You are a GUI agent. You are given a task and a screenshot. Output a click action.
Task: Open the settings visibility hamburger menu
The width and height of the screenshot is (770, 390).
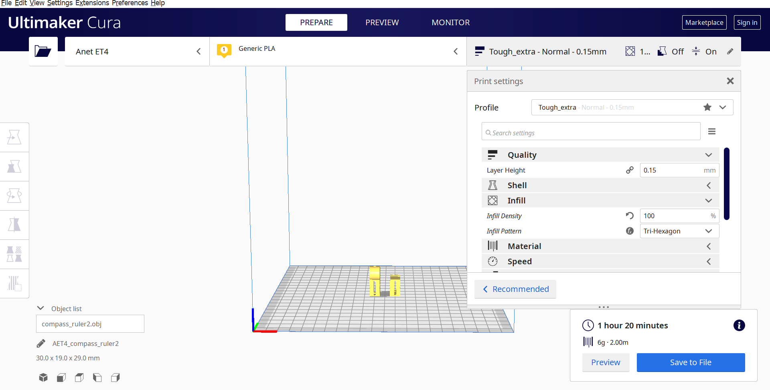[712, 131]
